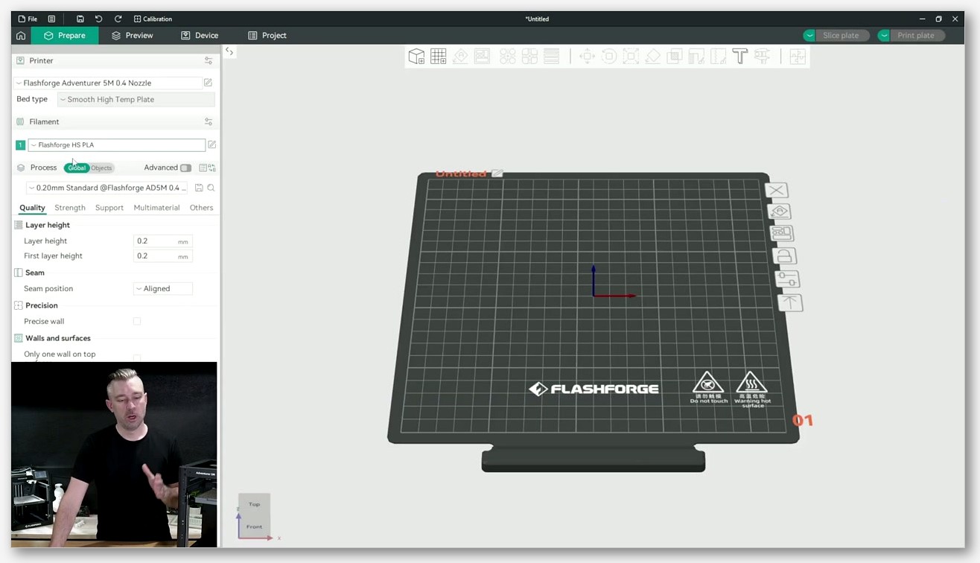
Task: Click the undo arrow icon
Action: (98, 19)
